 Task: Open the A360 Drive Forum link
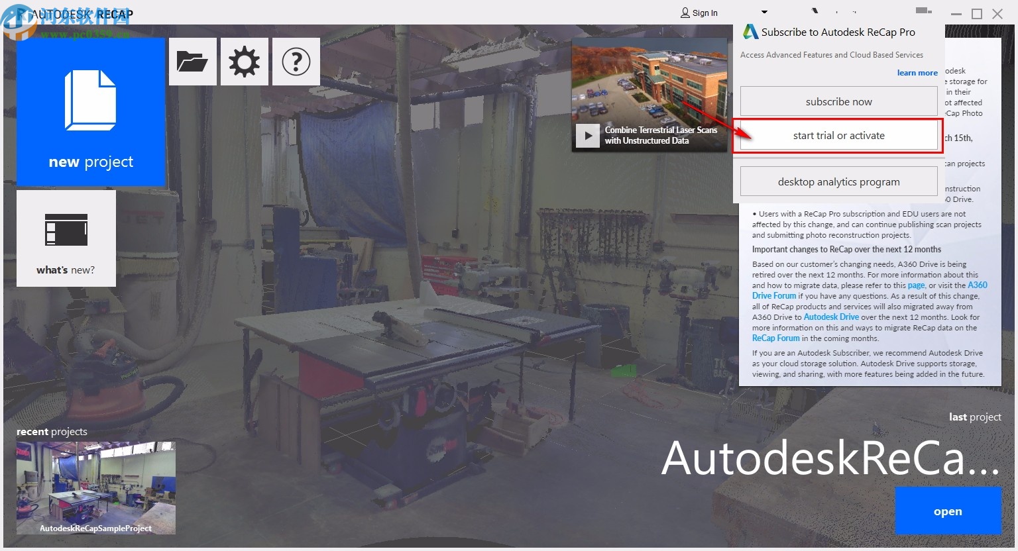click(x=773, y=295)
